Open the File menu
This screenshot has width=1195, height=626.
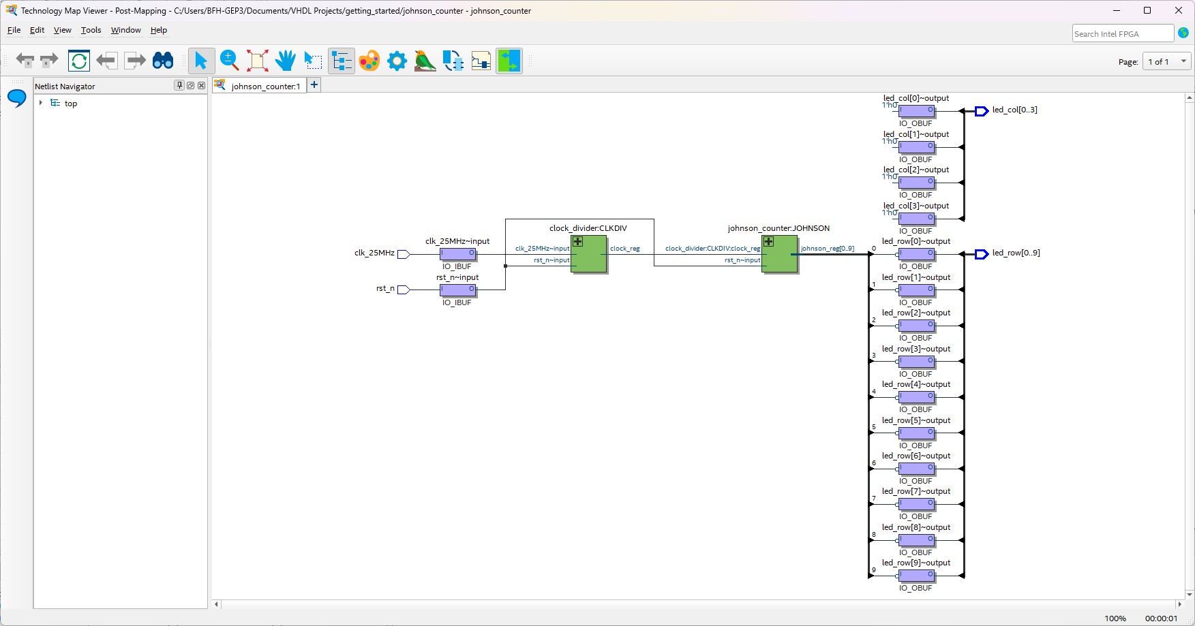pyautogui.click(x=14, y=30)
